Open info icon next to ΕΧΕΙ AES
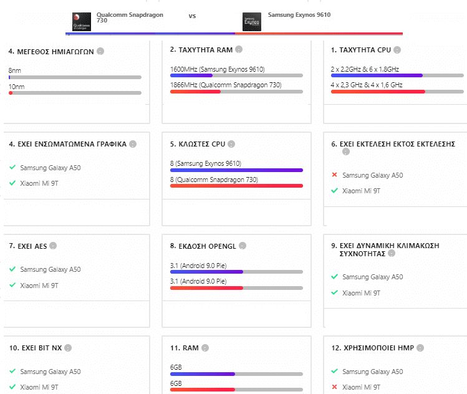This screenshot has width=467, height=394. pos(53,246)
